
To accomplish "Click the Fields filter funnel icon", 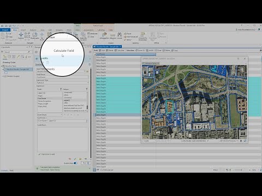I will [x=61, y=89].
